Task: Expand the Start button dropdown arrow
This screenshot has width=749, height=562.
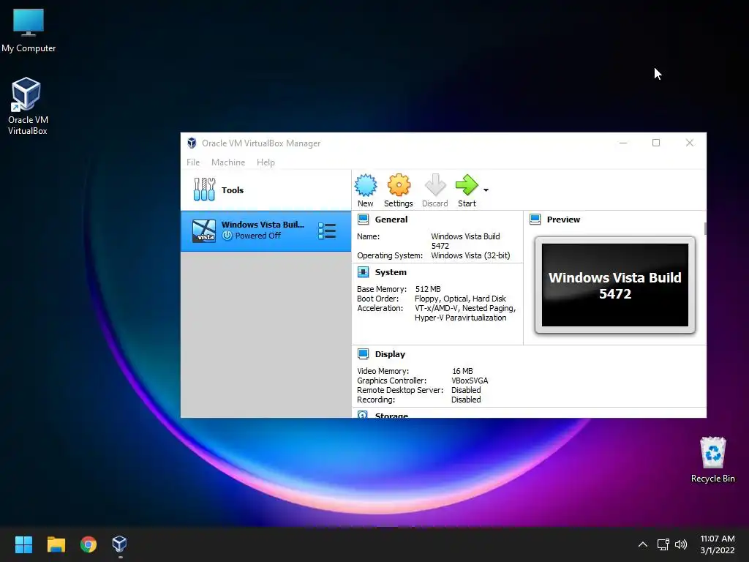Action: pyautogui.click(x=486, y=190)
